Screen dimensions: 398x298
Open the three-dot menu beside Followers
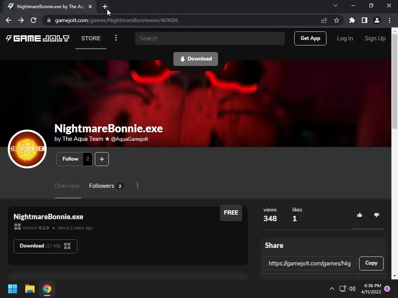pos(138,185)
